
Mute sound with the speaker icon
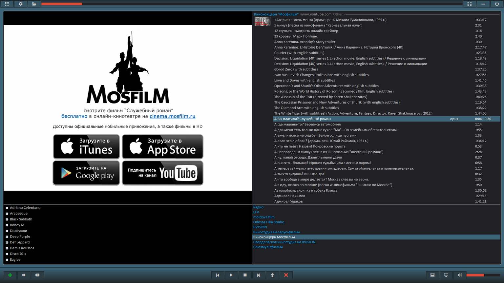[x=460, y=275]
